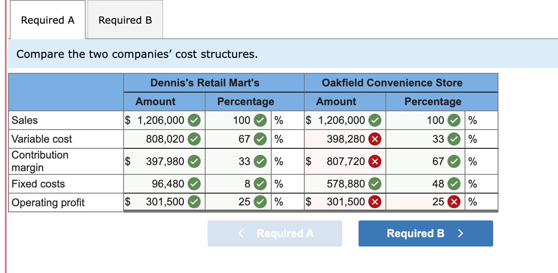Select Oakfield's fixed costs field 578,880

[345, 184]
